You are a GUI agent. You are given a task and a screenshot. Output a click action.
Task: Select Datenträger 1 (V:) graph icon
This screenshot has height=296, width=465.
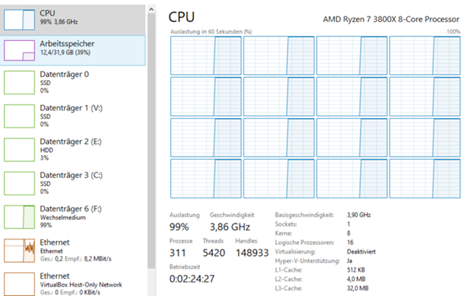pyautogui.click(x=19, y=117)
